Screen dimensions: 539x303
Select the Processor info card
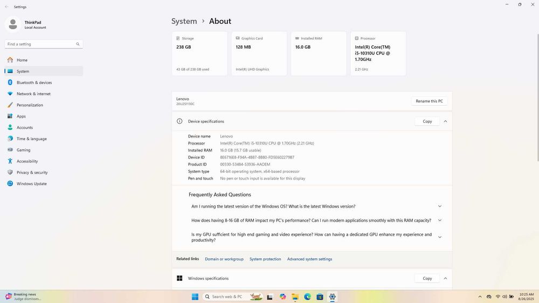pos(378,53)
